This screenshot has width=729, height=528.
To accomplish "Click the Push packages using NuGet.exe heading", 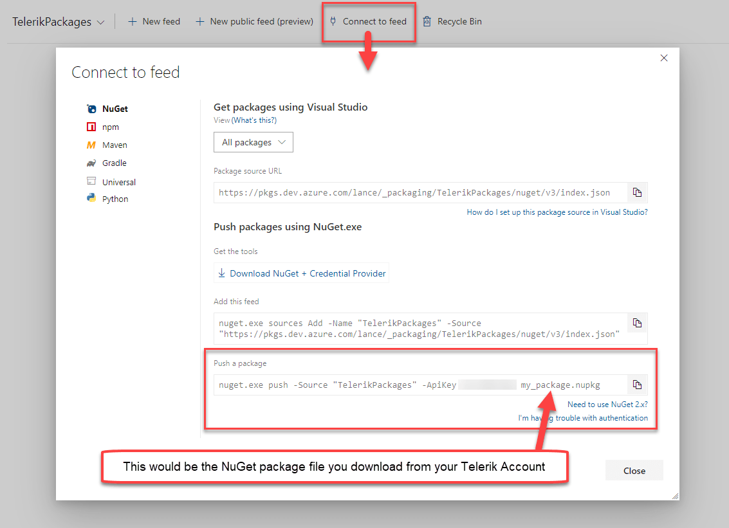I will 288,227.
